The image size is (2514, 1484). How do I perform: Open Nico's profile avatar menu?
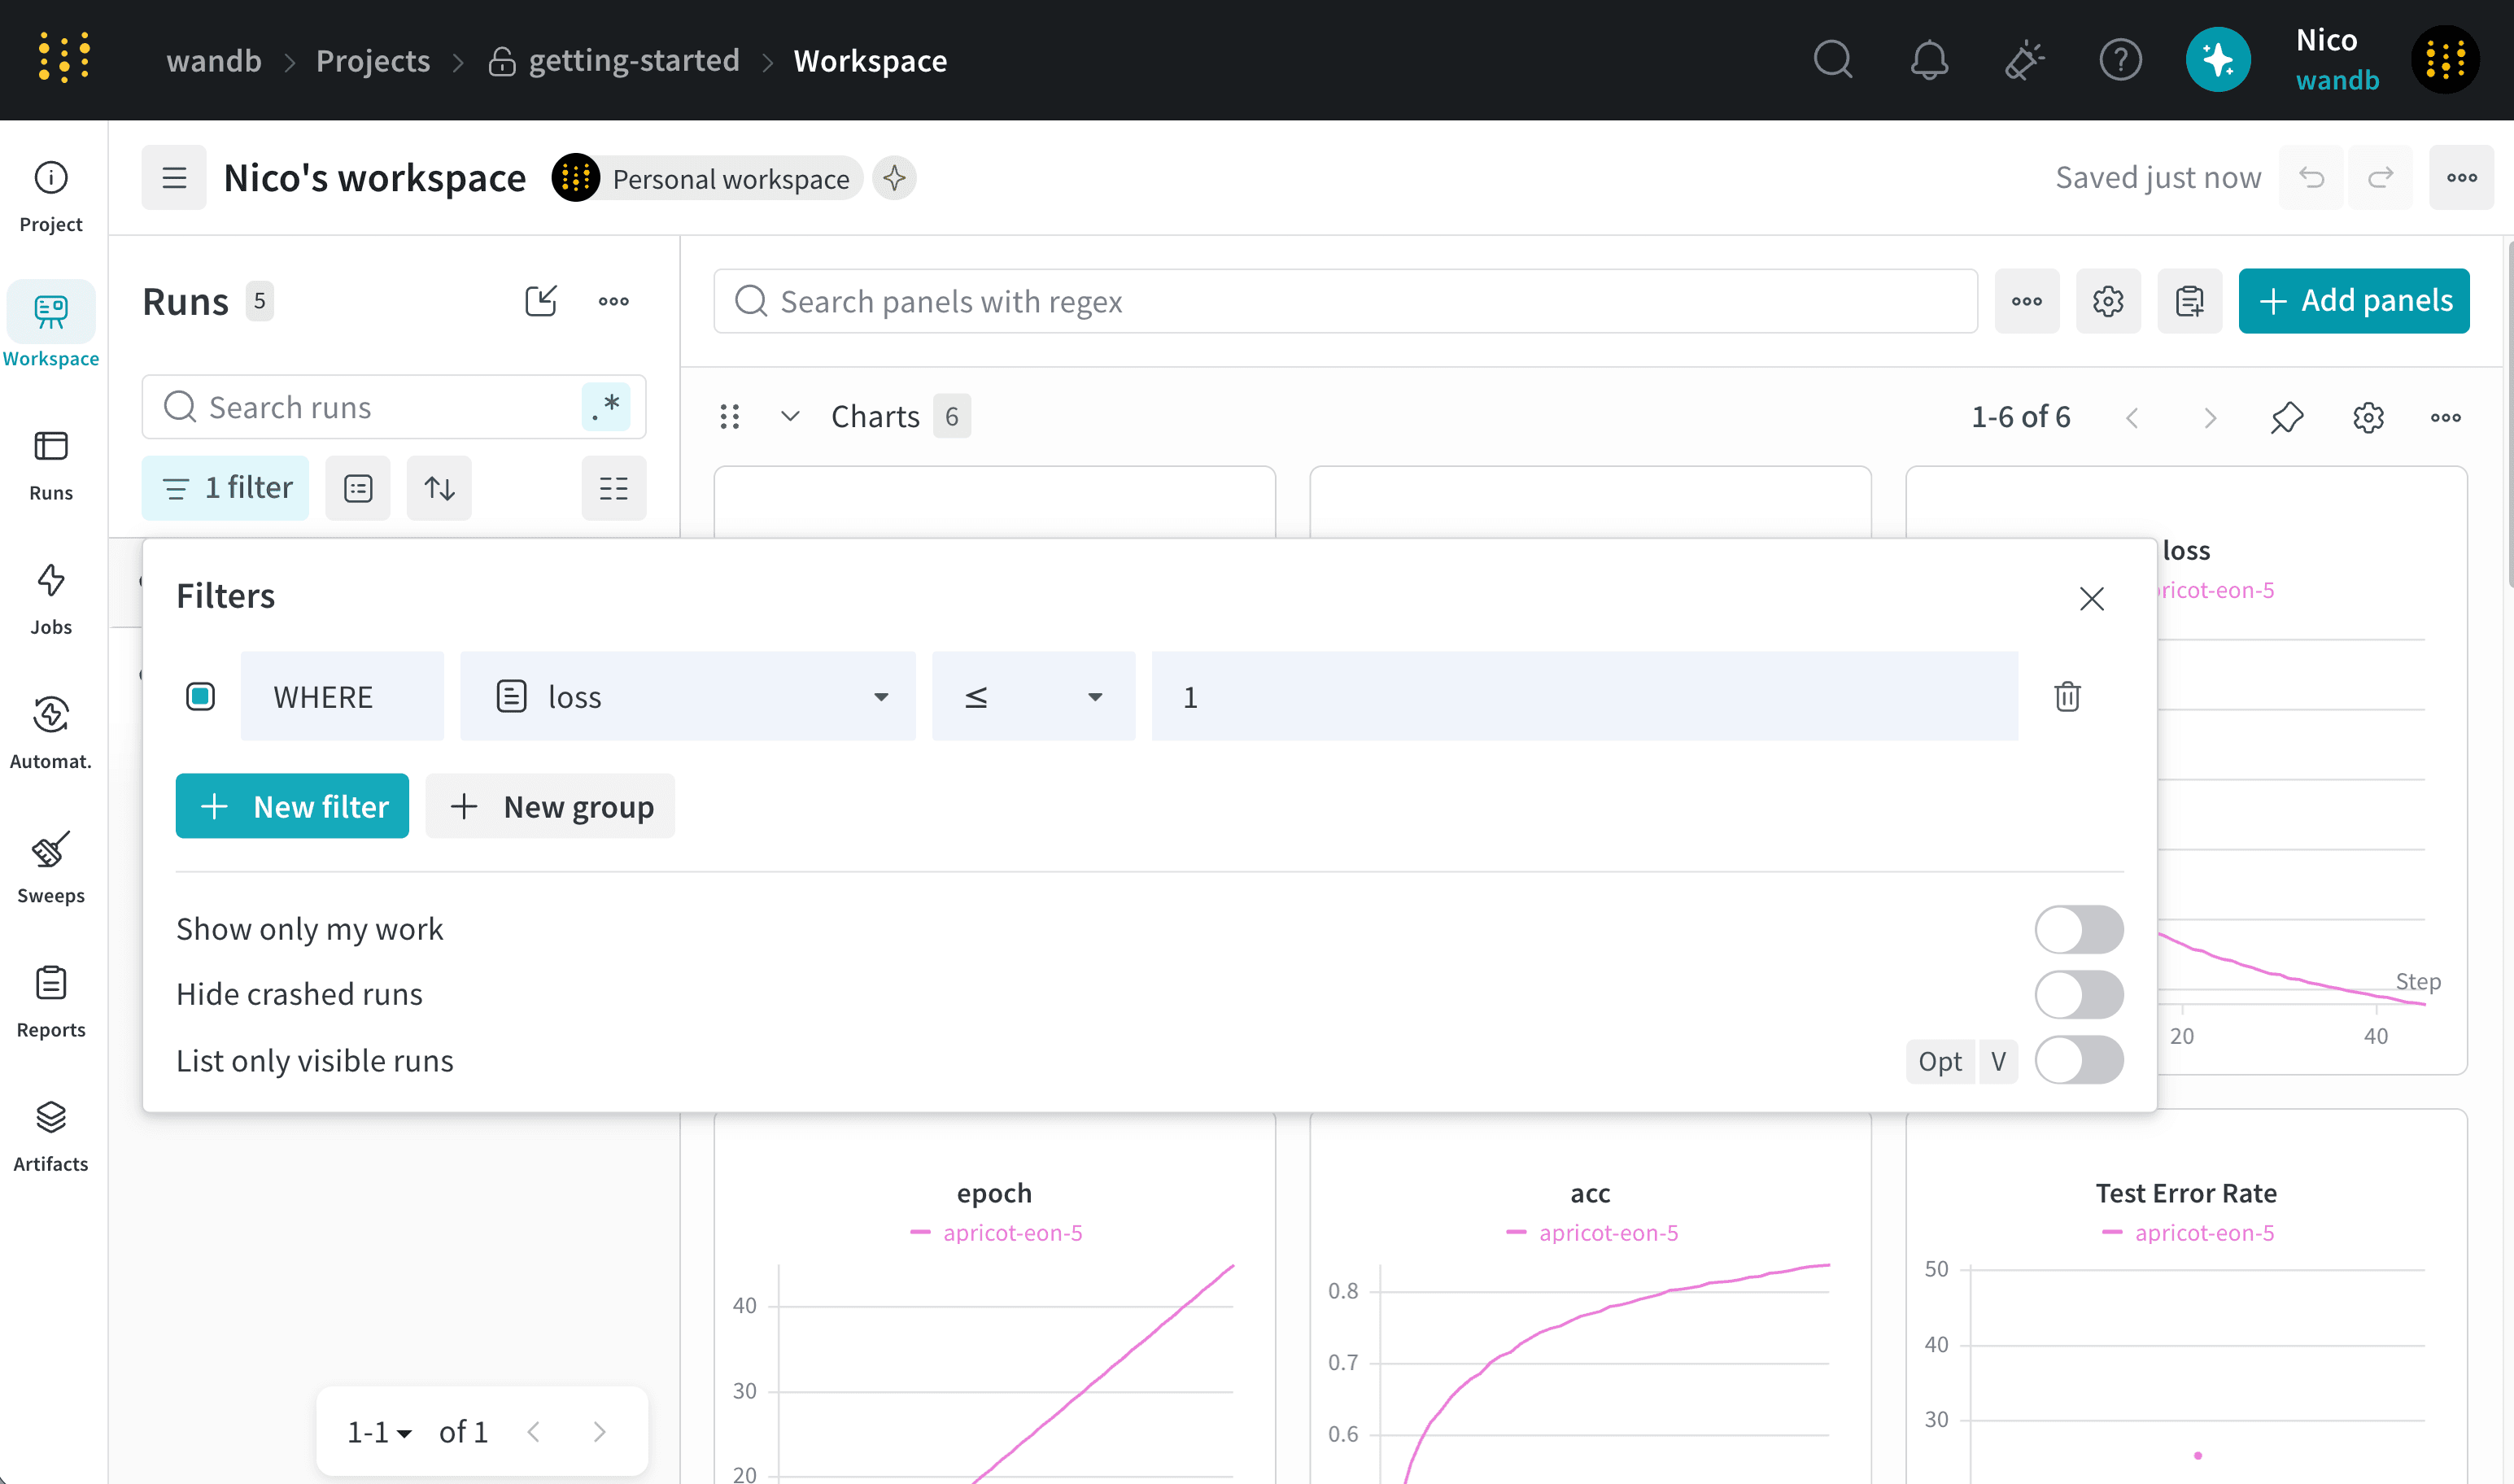pyautogui.click(x=2445, y=60)
